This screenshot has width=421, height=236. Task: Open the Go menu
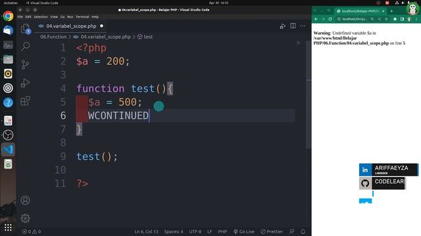(62, 16)
